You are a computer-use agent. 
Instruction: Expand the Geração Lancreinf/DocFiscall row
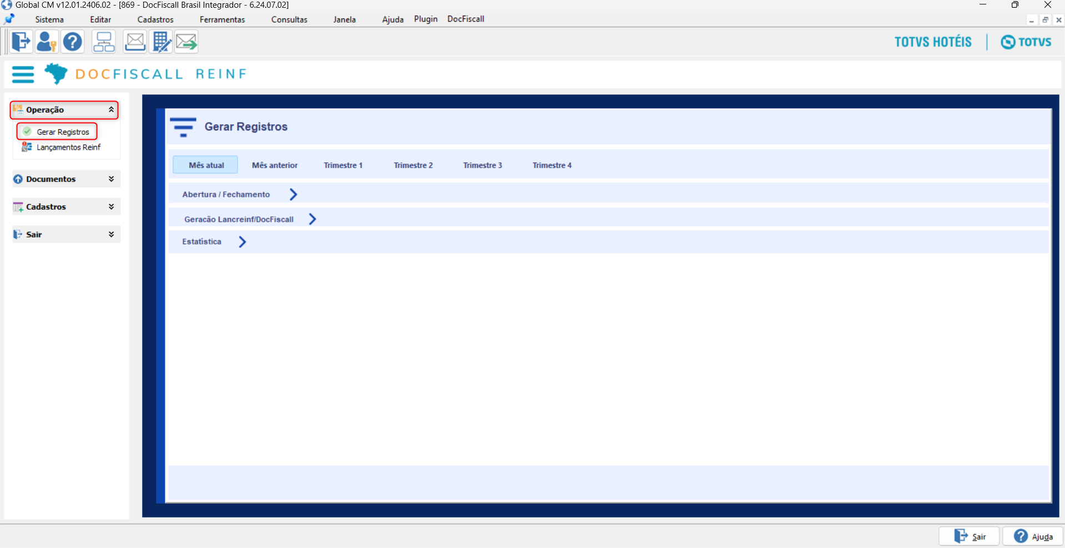312,219
